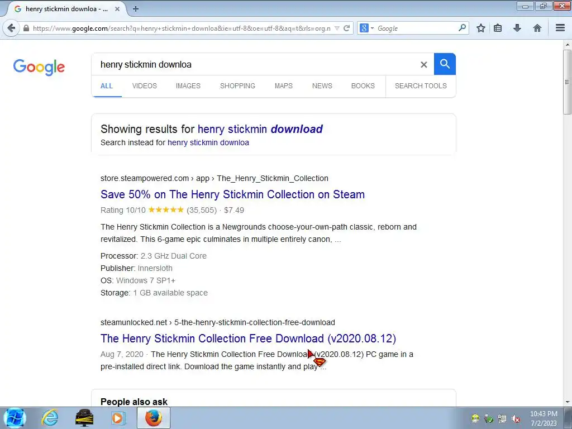Image resolution: width=572 pixels, height=429 pixels.
Task: Click the Storage: 1 GB available space line
Action: pyautogui.click(x=154, y=293)
